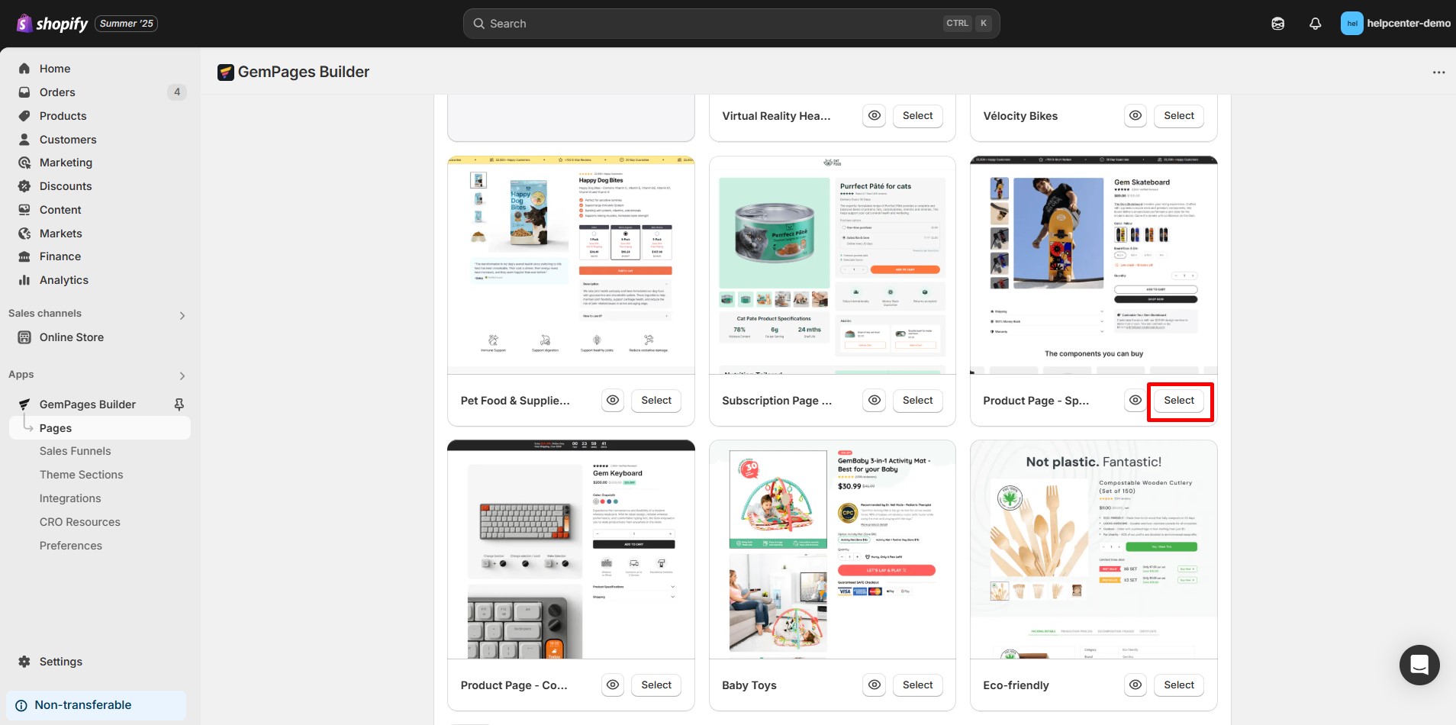Select the Pet Food & Supplies template

pyautogui.click(x=655, y=400)
